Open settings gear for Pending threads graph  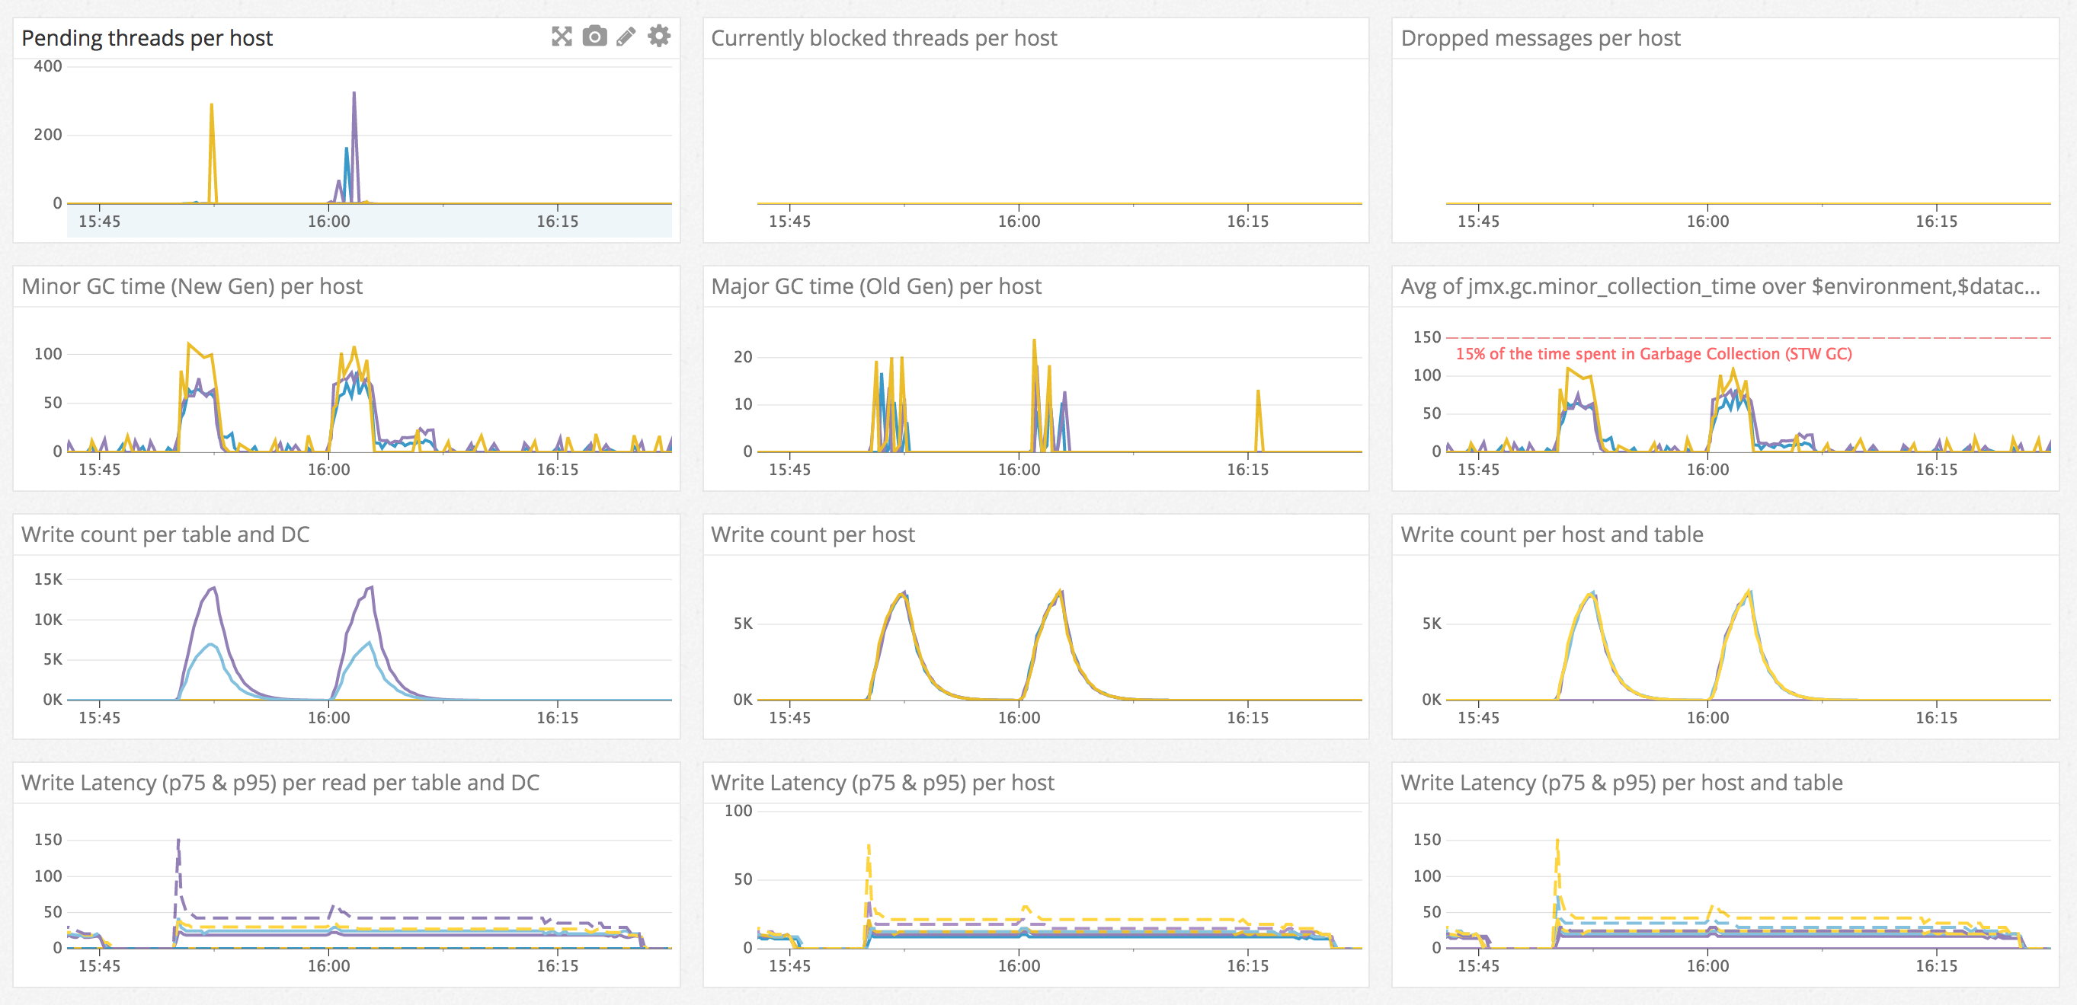659,37
